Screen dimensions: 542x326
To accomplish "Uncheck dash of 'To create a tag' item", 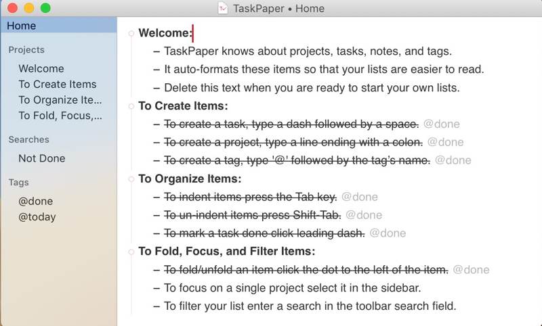I will coord(157,160).
